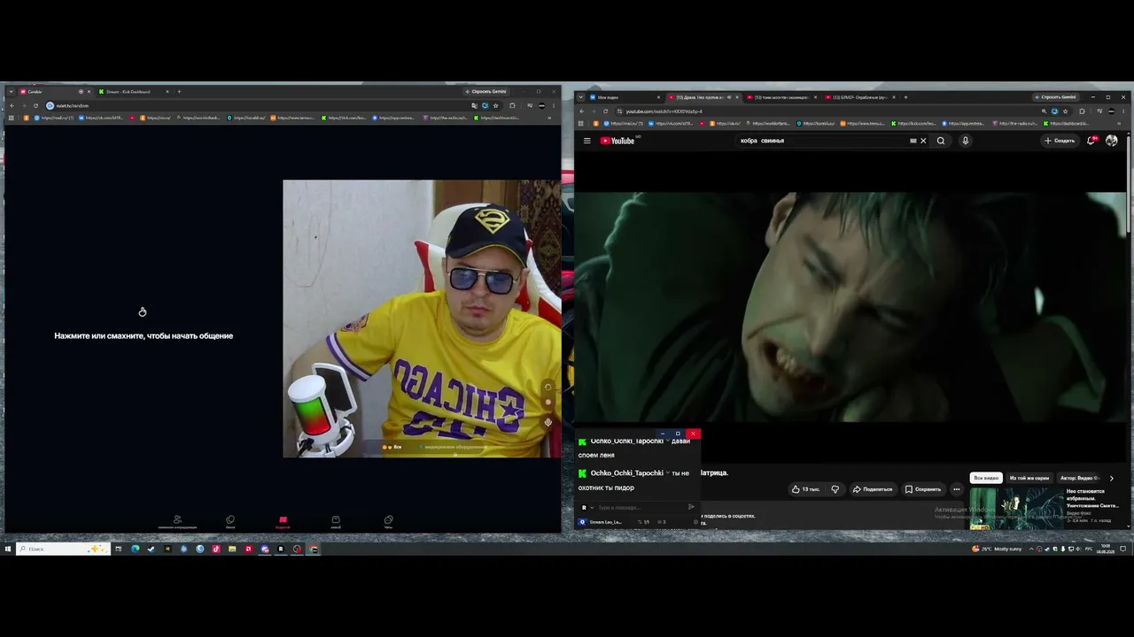Toggle the microphone icon on the webcam preview

pos(548,422)
